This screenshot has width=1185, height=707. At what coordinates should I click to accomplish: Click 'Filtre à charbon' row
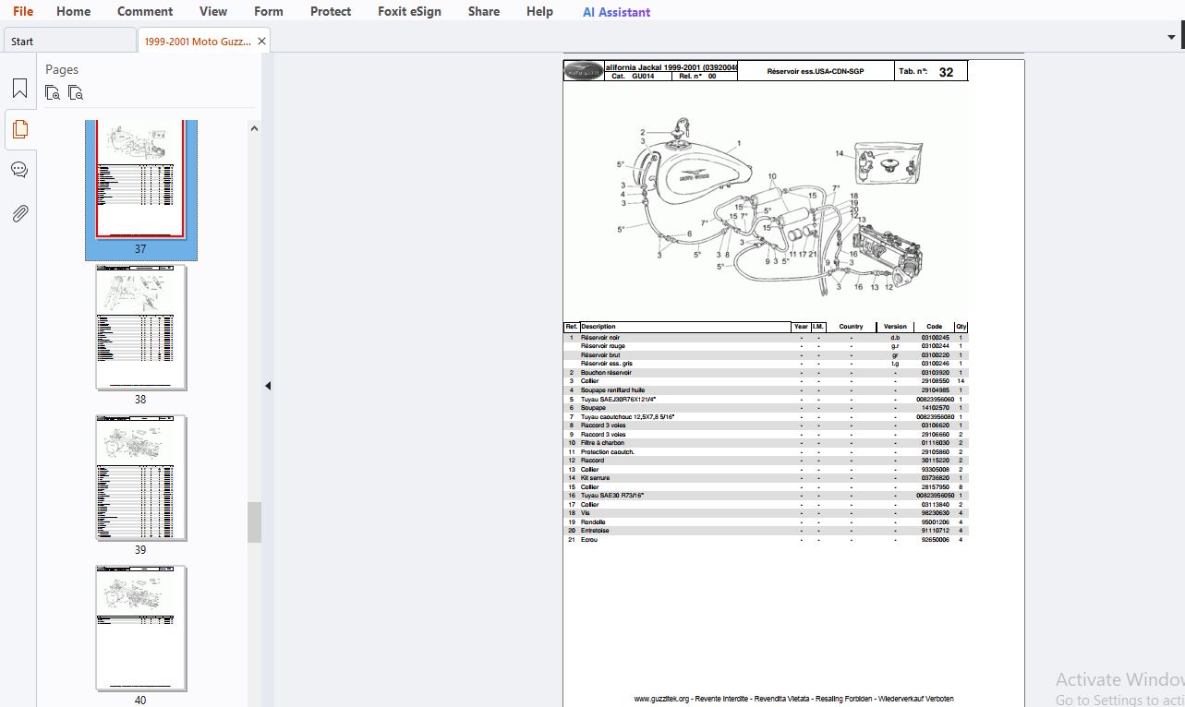(x=766, y=443)
